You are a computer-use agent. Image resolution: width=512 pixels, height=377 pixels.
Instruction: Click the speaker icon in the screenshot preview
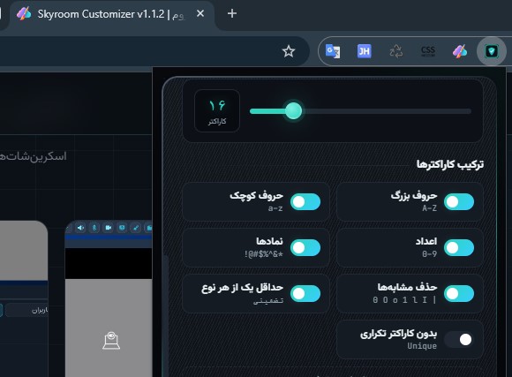[80, 228]
